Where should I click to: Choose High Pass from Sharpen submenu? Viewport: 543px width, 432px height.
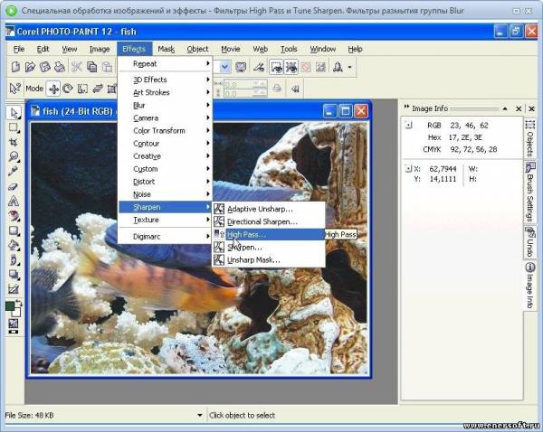(269, 234)
